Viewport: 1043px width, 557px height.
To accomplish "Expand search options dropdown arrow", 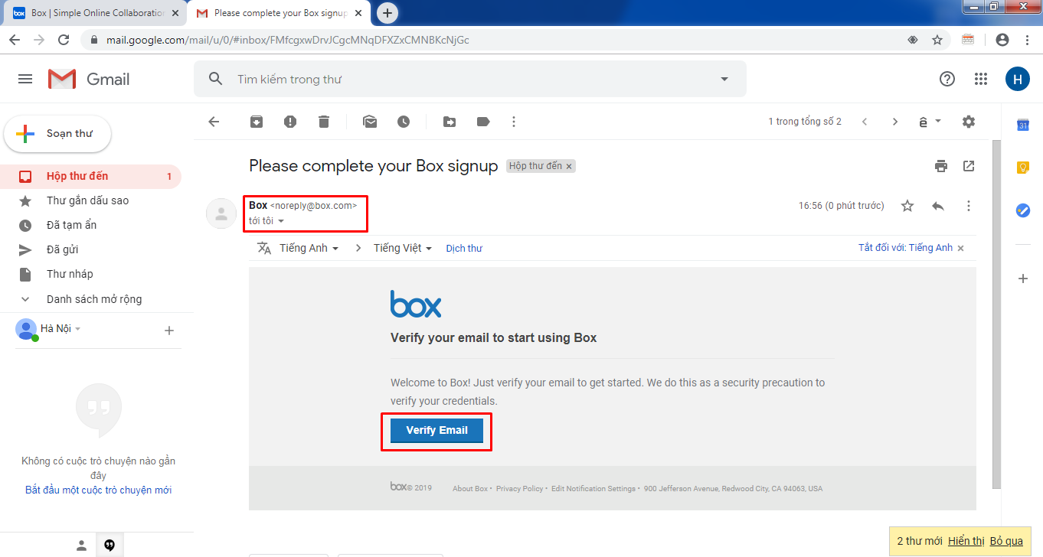I will (724, 79).
